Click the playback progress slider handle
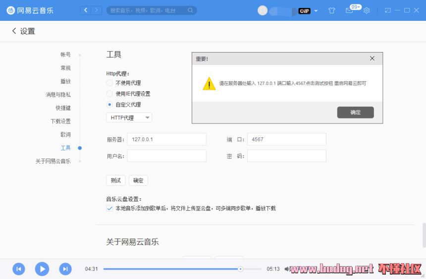This screenshot has height=279, width=426. (x=240, y=269)
